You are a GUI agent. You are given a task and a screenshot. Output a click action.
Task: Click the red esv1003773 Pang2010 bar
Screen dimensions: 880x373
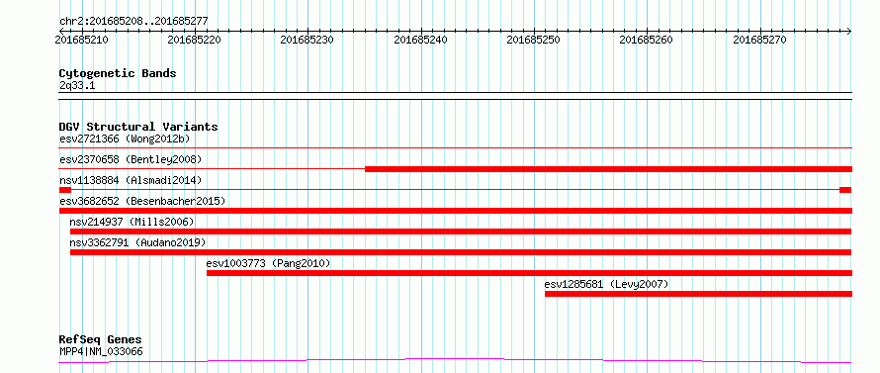click(529, 273)
